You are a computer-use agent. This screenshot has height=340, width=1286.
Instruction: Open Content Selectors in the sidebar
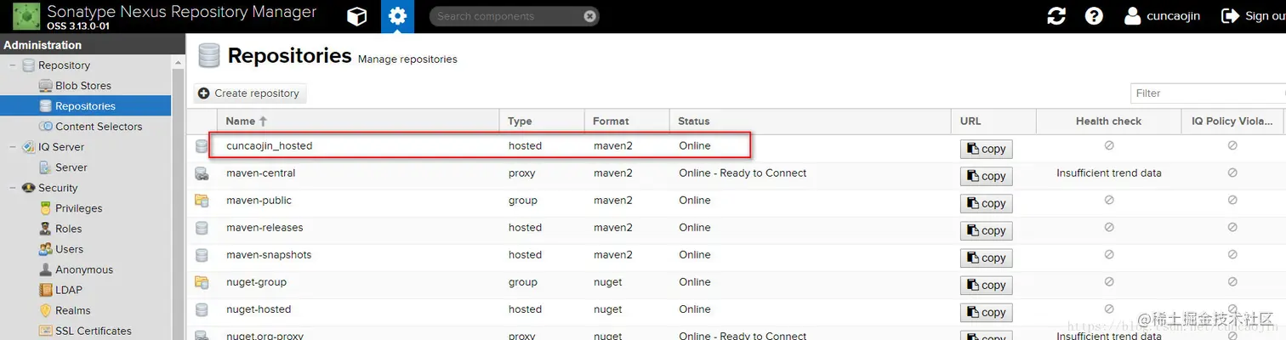click(x=99, y=127)
